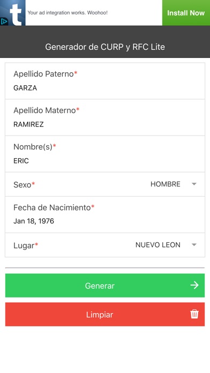This screenshot has height=373, width=210.
Task: Click the small blue AdChoices triangle icon
Action: [4, 21]
